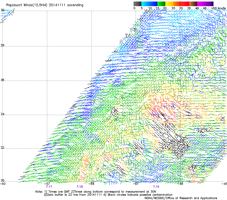Pick the red 30-35 knots legend swatch

click(x=185, y=4)
